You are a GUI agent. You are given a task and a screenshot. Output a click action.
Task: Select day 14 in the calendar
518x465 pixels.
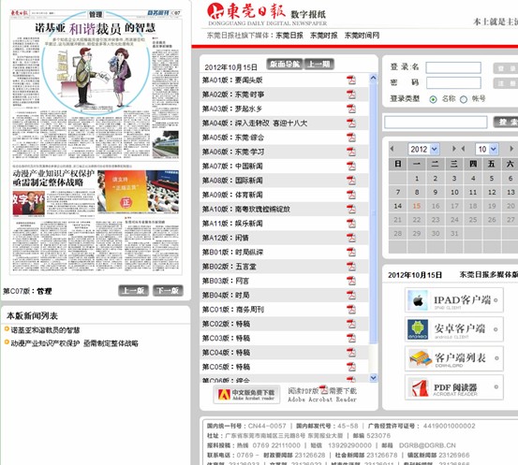click(x=398, y=206)
